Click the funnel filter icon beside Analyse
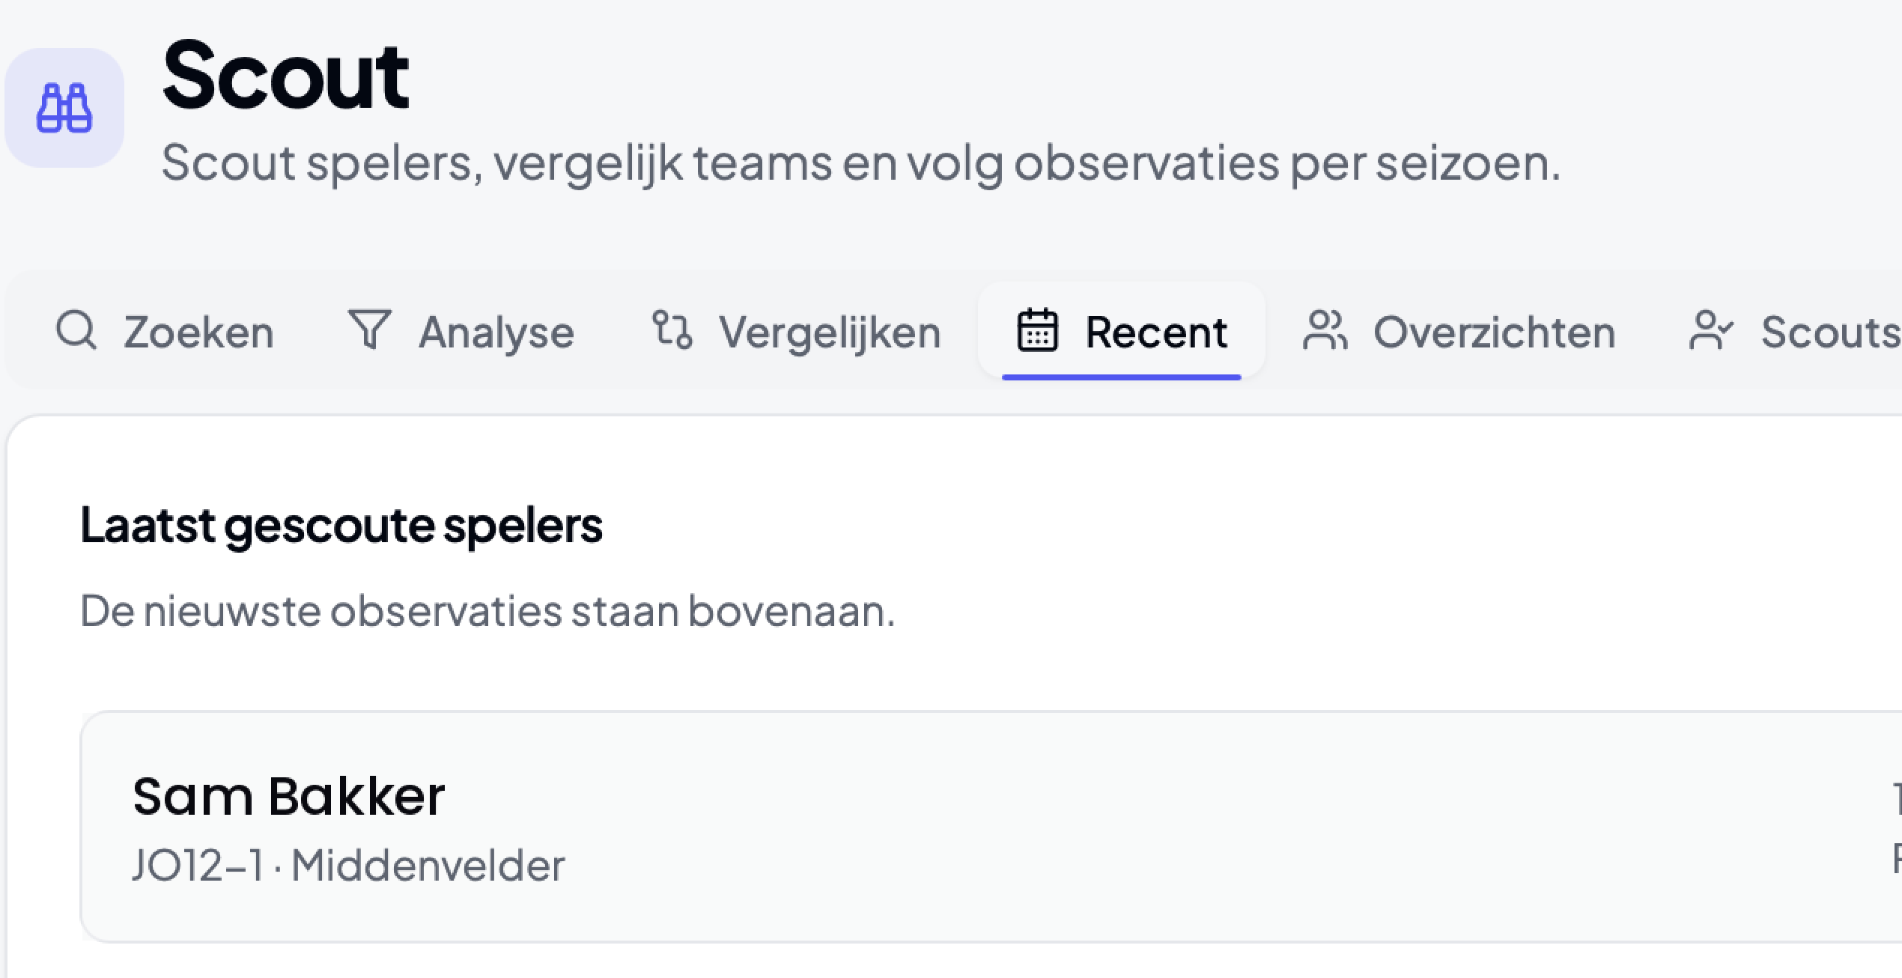1902x978 pixels. click(x=370, y=330)
